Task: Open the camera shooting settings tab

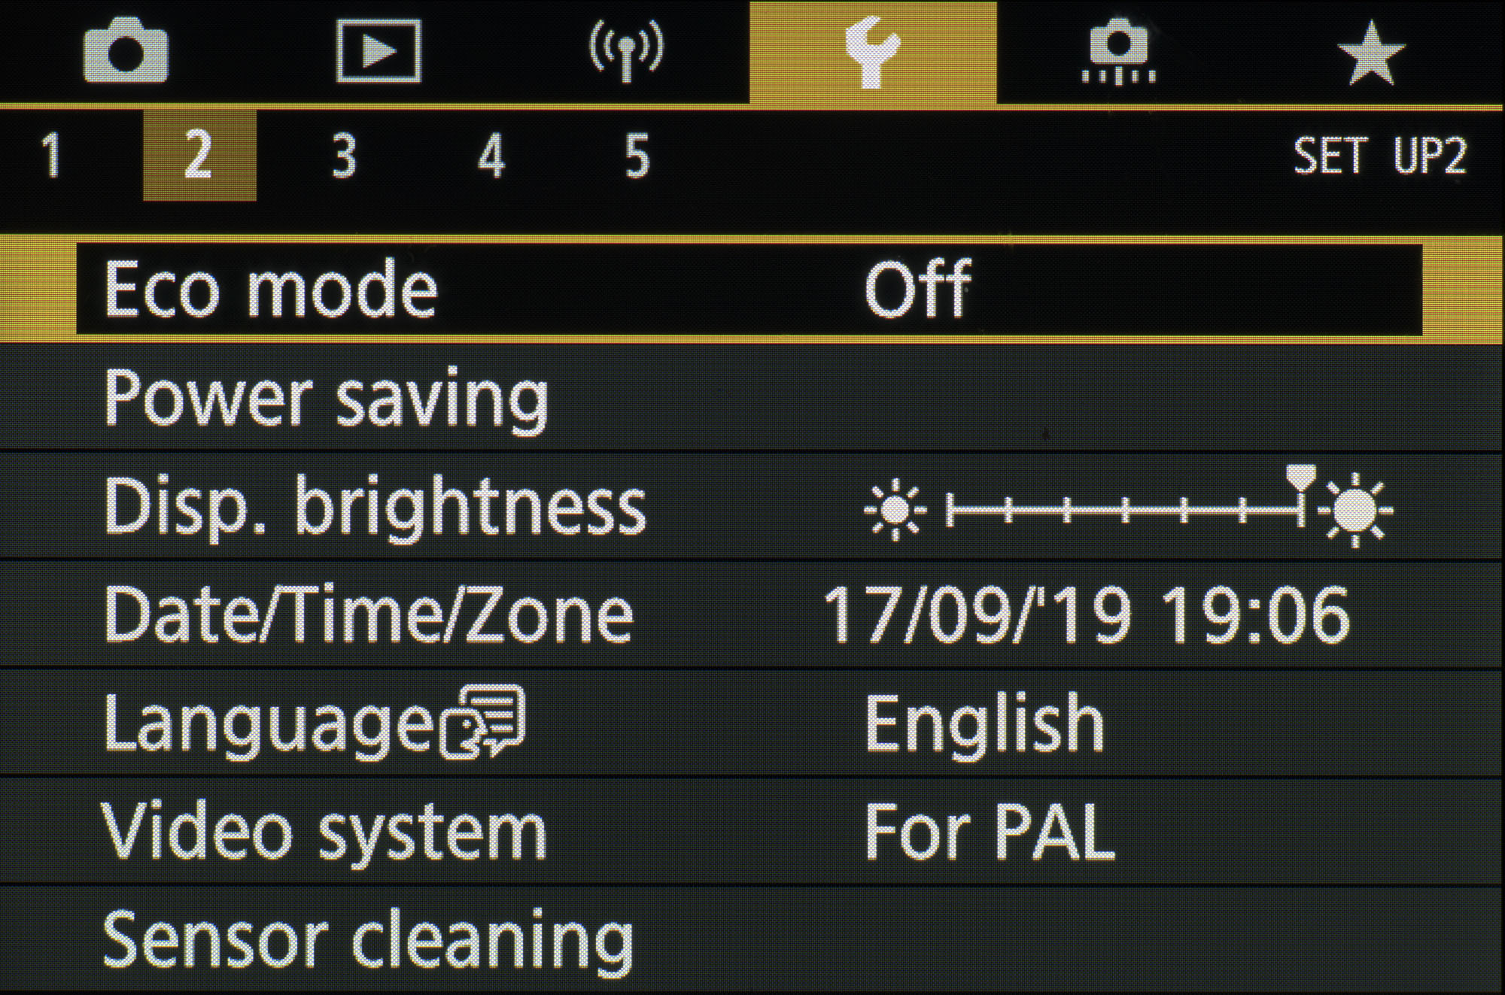Action: [x=126, y=53]
